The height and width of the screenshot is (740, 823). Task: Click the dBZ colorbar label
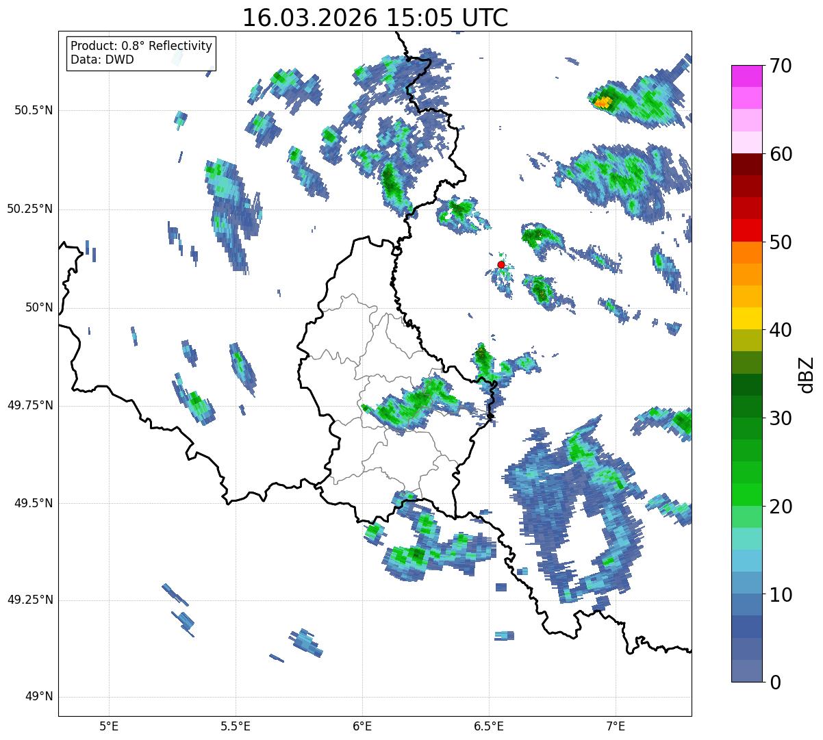(x=807, y=374)
